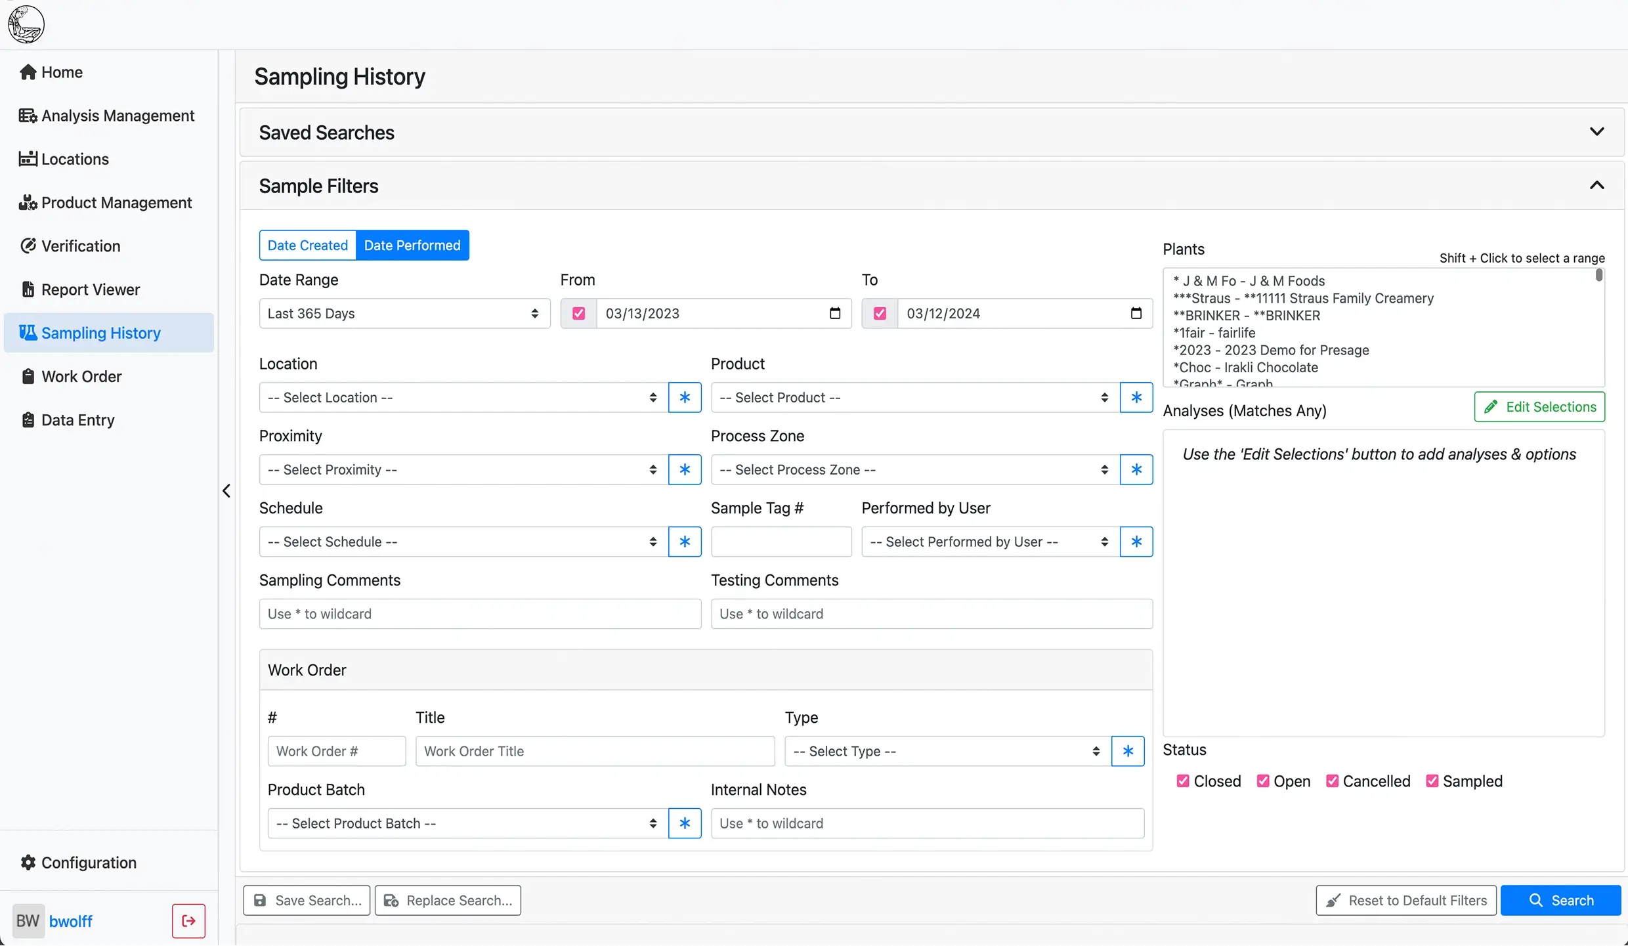Click the Sample Tag # input field
Viewport: 1628px width, 946px height.
[x=781, y=542]
